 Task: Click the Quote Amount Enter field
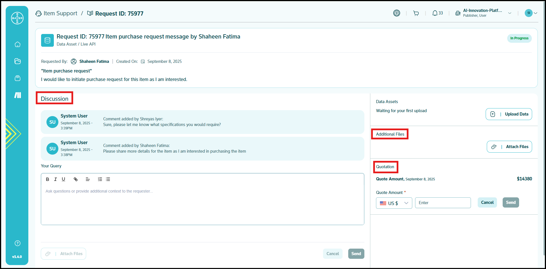443,203
